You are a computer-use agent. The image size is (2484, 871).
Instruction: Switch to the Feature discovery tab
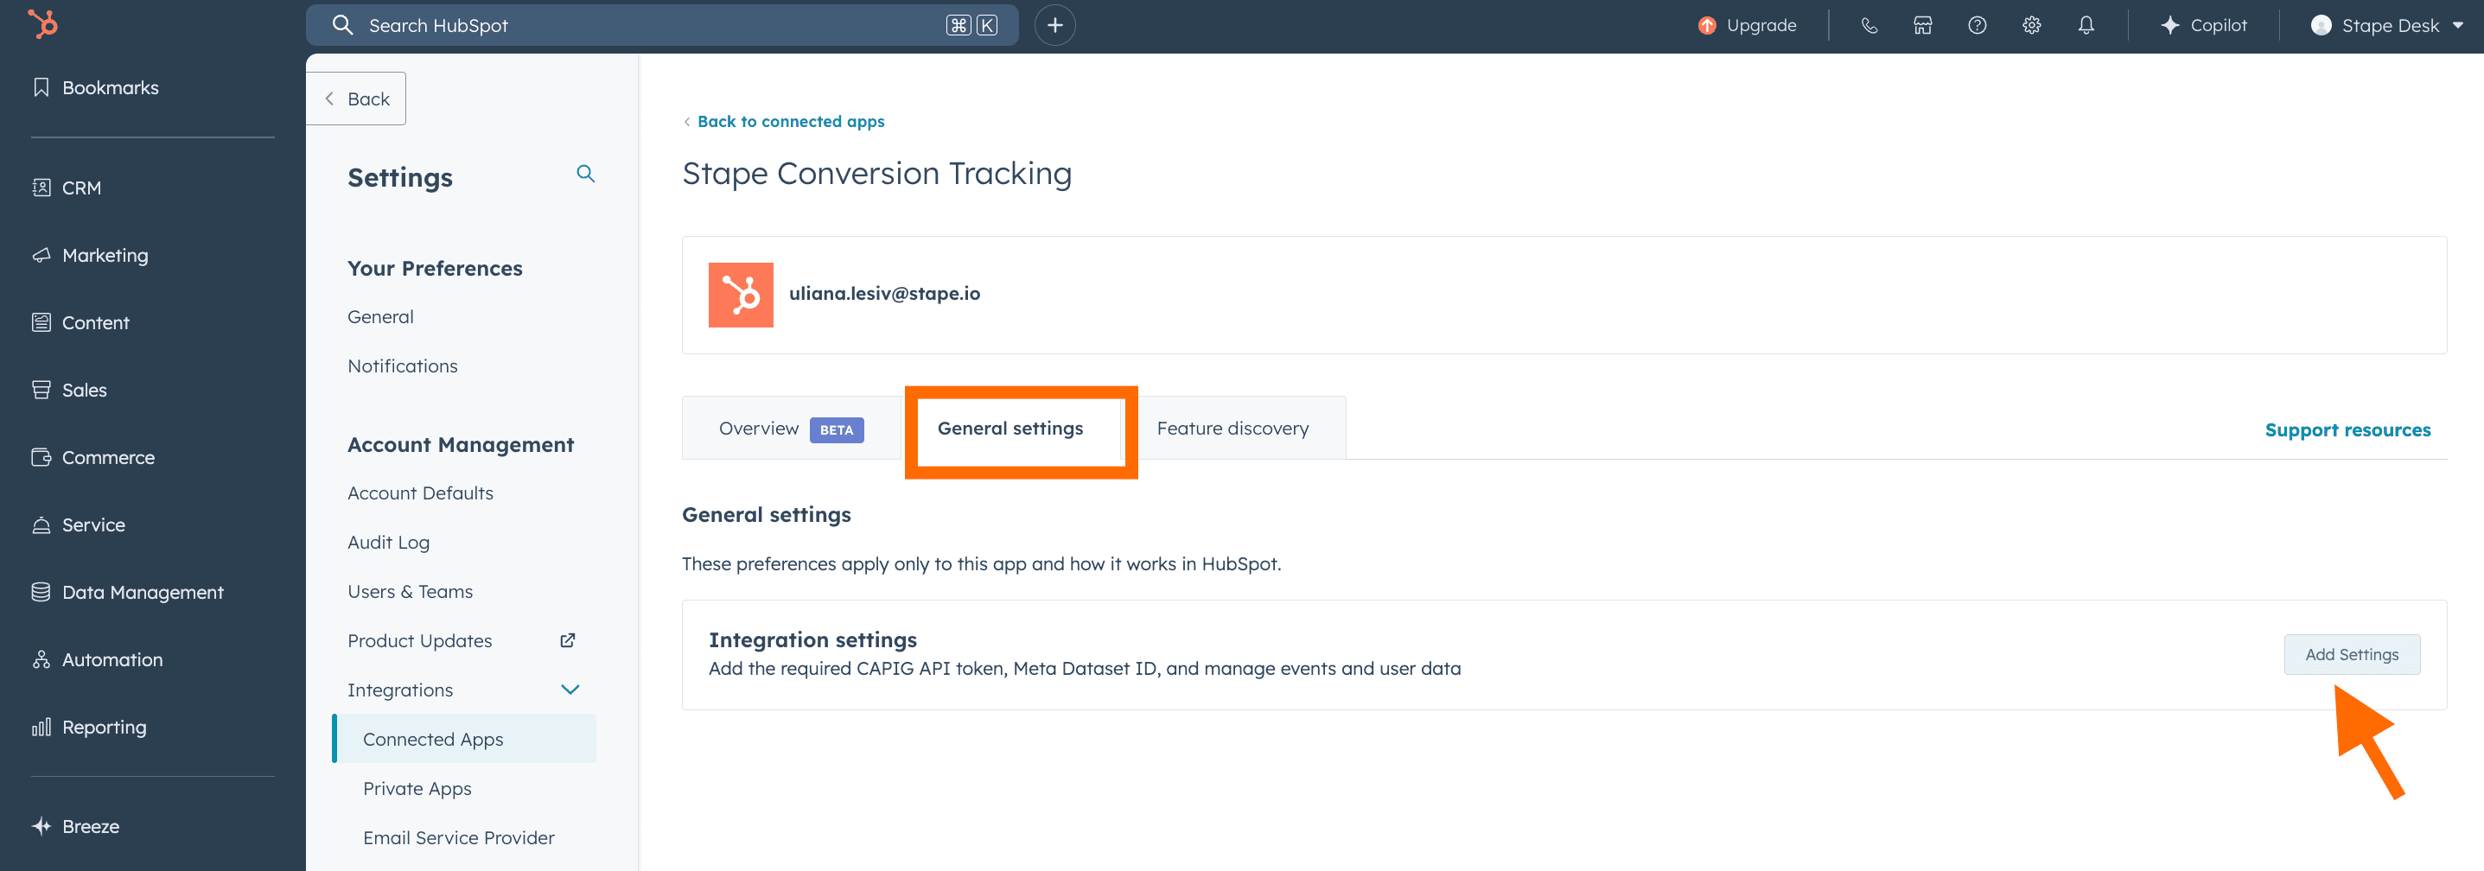pyautogui.click(x=1232, y=429)
